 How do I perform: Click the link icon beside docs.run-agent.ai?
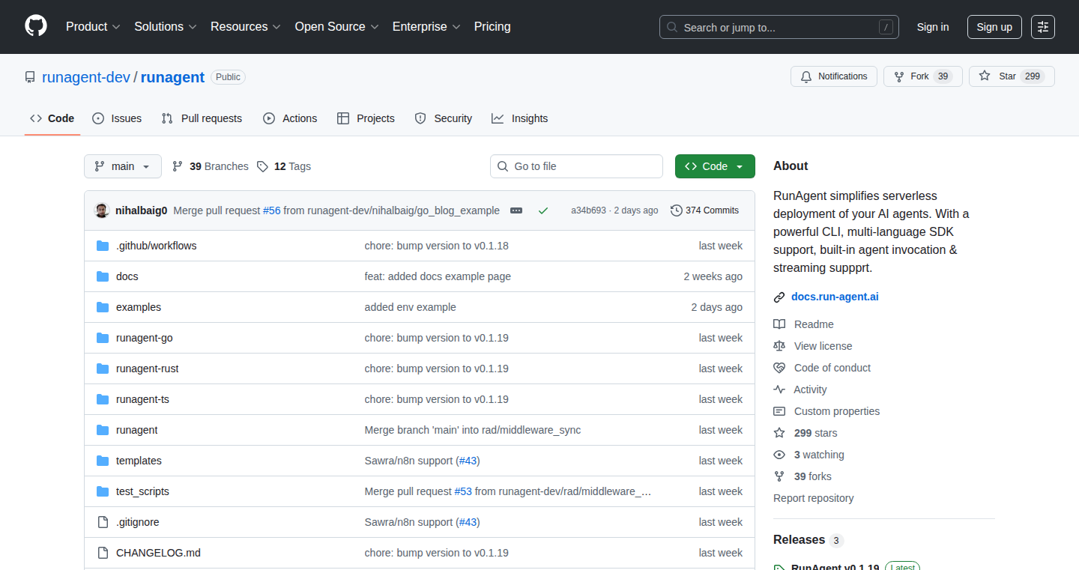point(779,297)
